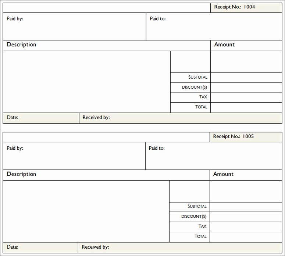
Task: Click the Date field of receipt 1004
Action: click(x=41, y=118)
